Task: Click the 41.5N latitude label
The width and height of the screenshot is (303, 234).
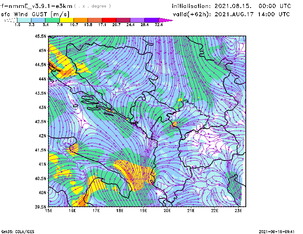Action: tap(41, 150)
